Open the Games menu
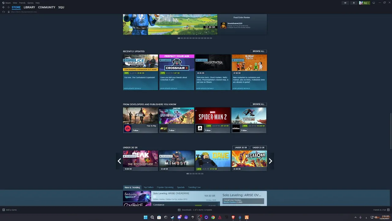 31,3
